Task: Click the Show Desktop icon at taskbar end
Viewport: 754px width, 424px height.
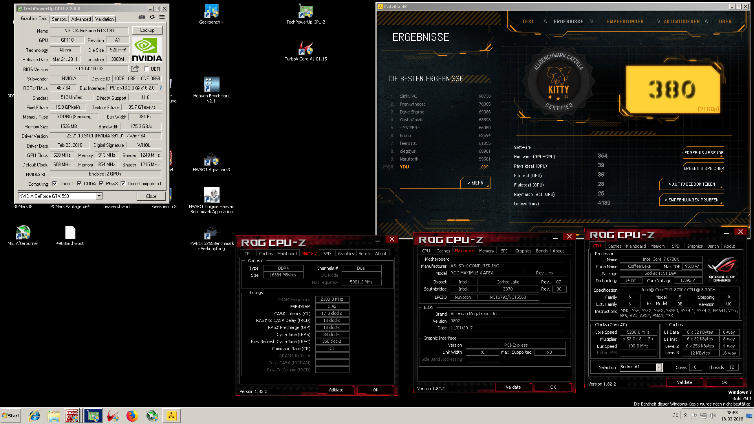Action: pos(750,416)
